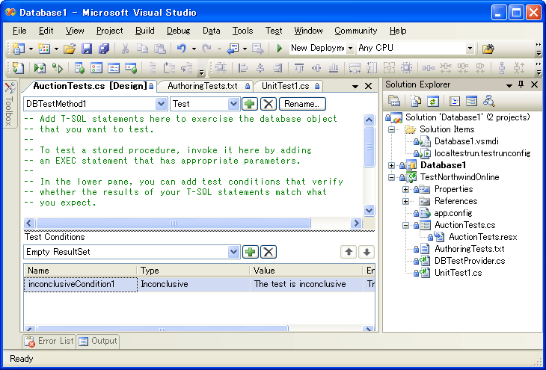
Task: Click the Align Tops layout icon
Action: (x=299, y=67)
